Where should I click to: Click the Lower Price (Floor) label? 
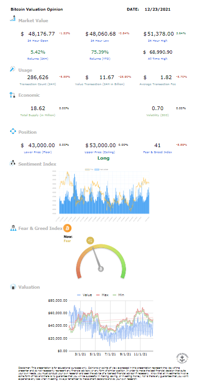[38, 152]
